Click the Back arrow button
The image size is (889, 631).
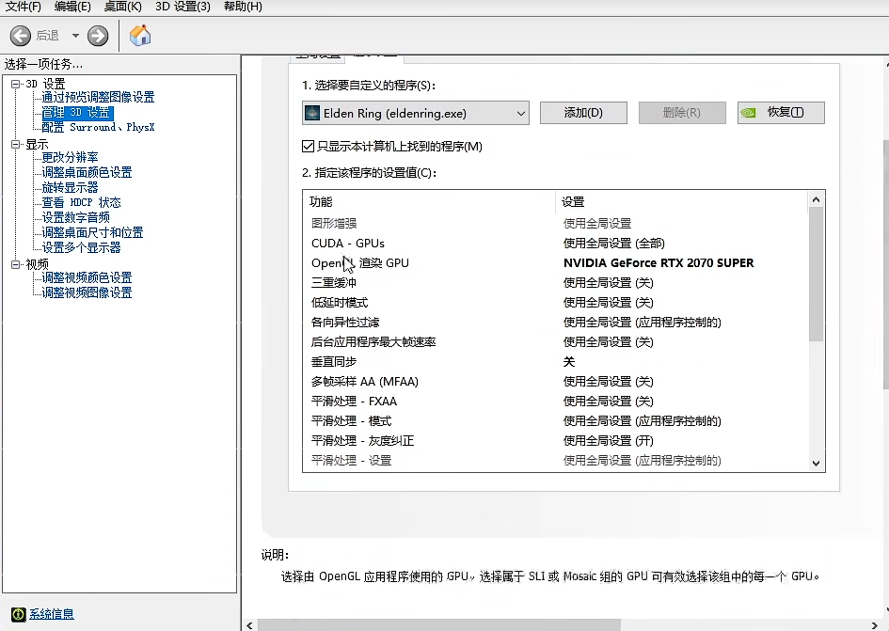tap(21, 36)
